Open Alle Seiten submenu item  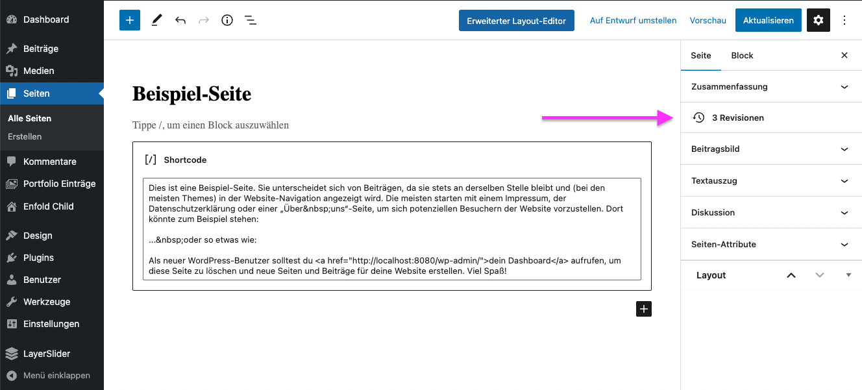click(x=29, y=118)
